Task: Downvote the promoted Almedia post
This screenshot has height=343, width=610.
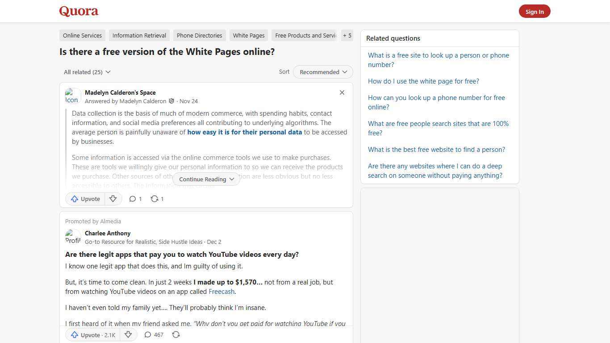Action: 128,335
